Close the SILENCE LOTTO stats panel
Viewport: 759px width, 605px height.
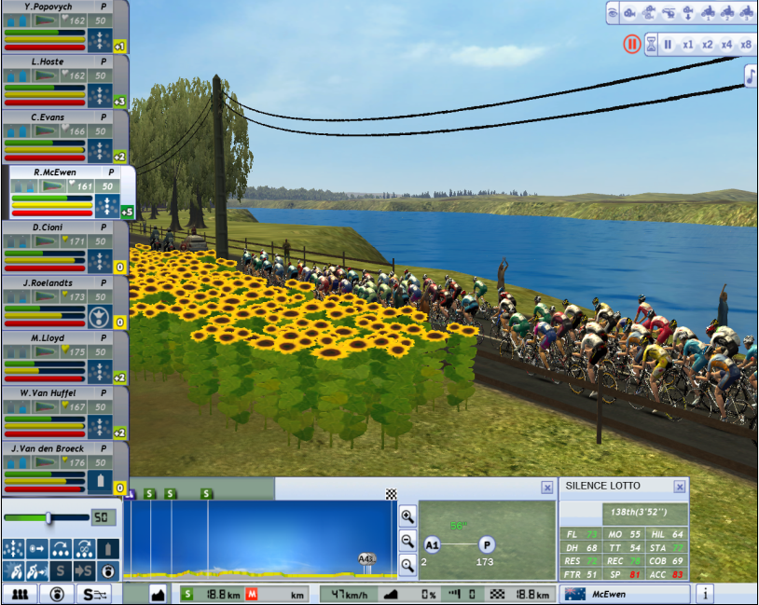(x=680, y=487)
